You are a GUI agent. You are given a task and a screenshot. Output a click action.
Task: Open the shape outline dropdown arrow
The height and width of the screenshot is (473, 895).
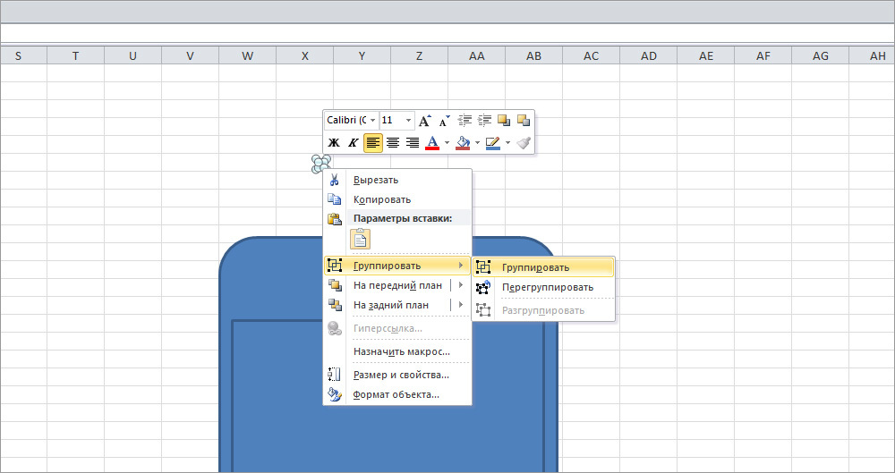pyautogui.click(x=507, y=143)
